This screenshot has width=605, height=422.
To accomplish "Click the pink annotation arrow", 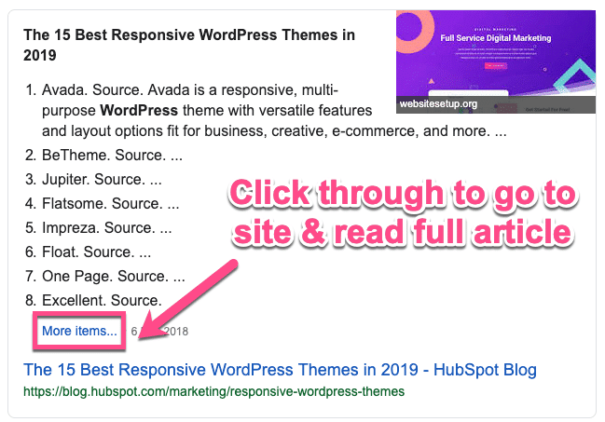I will tap(182, 295).
